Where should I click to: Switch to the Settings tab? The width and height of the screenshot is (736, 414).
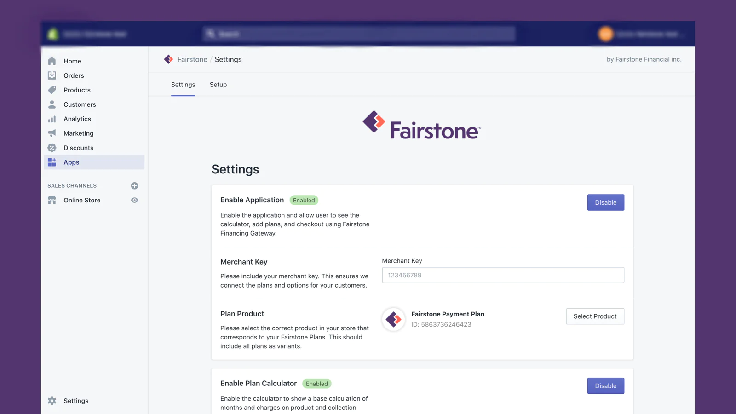183,85
